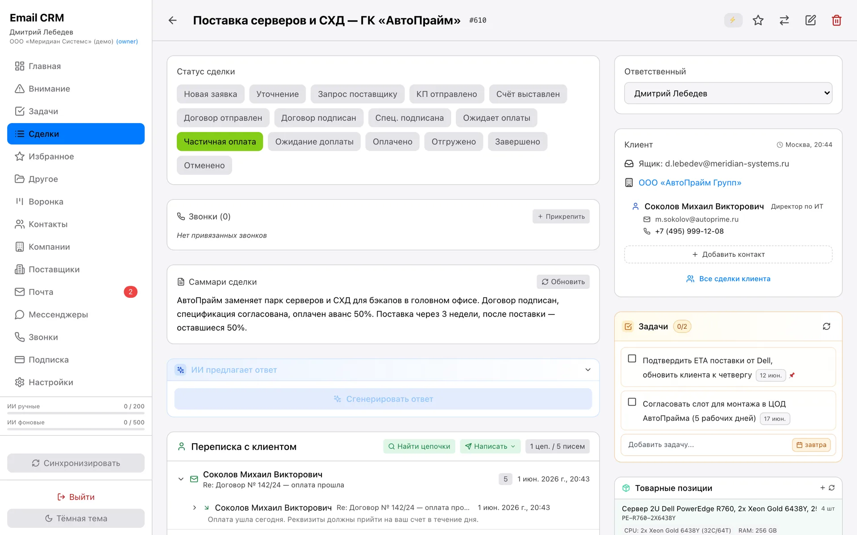Add deal to favorites with star icon

[758, 20]
